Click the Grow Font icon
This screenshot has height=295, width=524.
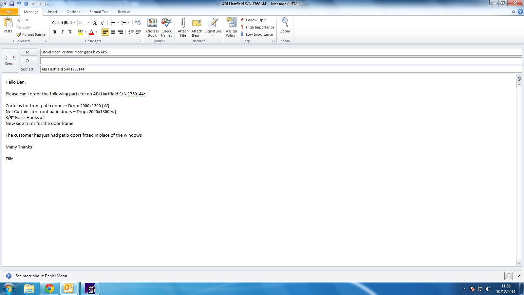pos(95,23)
